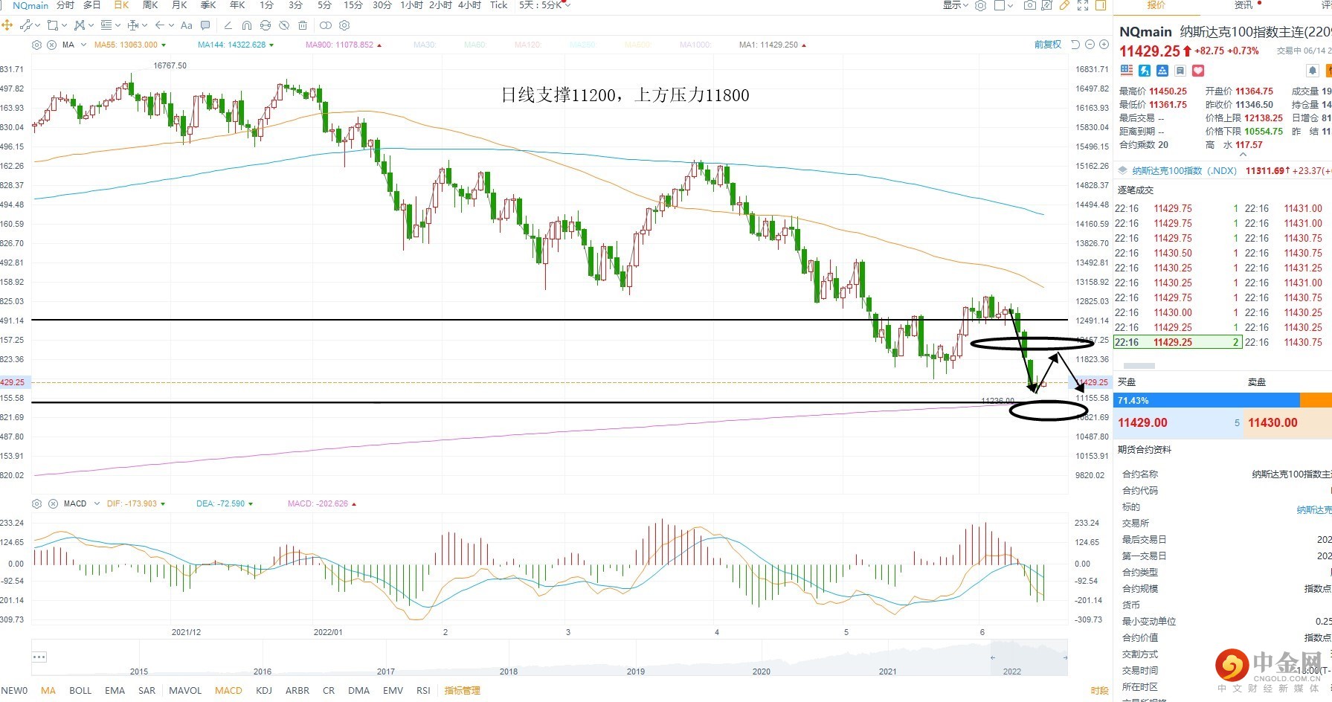Select the 月K monthly candlestick period
The height and width of the screenshot is (702, 1332).
coord(179,5)
